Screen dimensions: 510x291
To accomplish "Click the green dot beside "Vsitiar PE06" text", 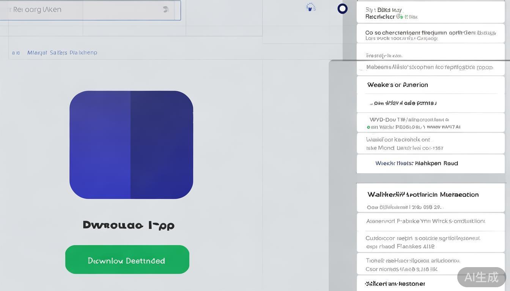I will 368,127.
